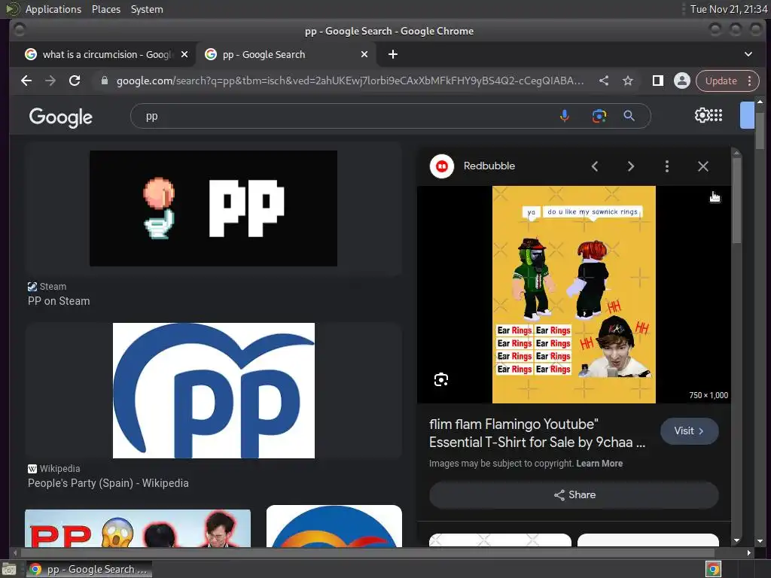Click the date and time clock

coord(729,9)
